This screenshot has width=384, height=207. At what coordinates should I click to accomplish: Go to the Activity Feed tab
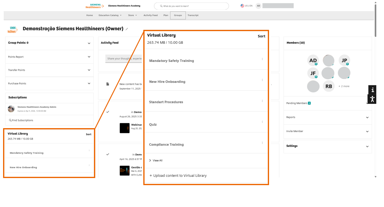tap(150, 15)
